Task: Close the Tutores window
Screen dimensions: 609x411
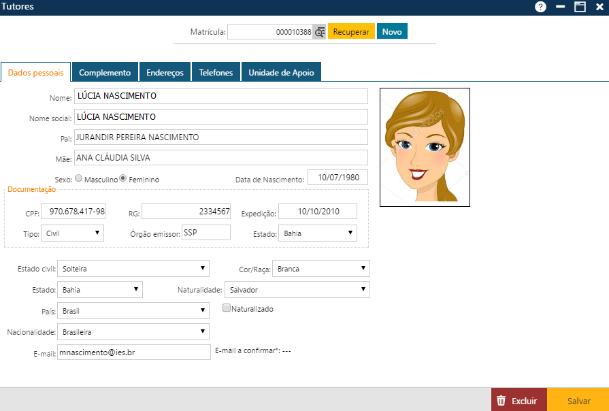Action: tap(599, 7)
